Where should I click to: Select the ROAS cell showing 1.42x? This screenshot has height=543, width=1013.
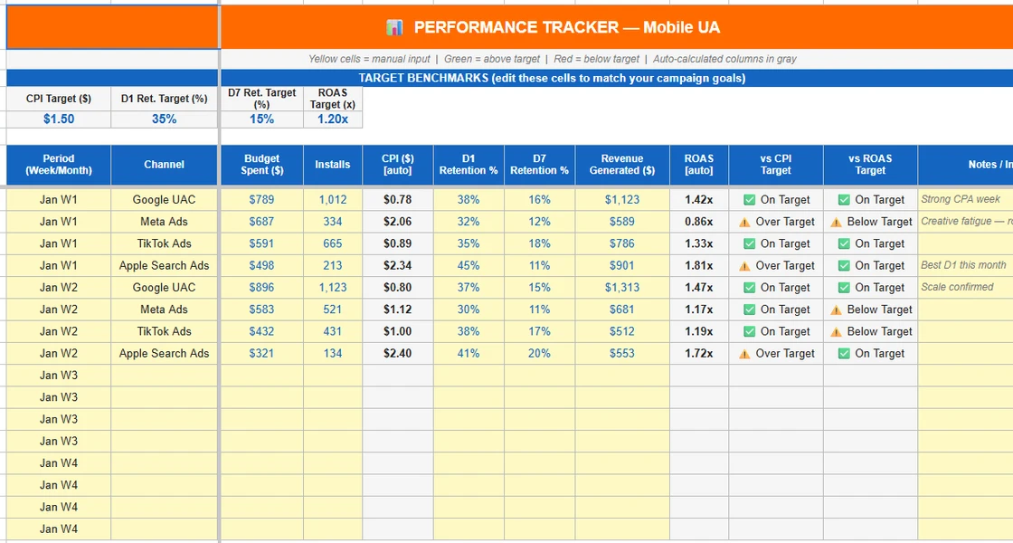pyautogui.click(x=699, y=200)
